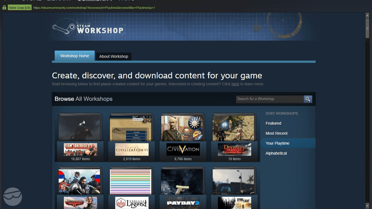Click the 'here' link to learn more
Screen dimensions: 372x209
click(235, 84)
